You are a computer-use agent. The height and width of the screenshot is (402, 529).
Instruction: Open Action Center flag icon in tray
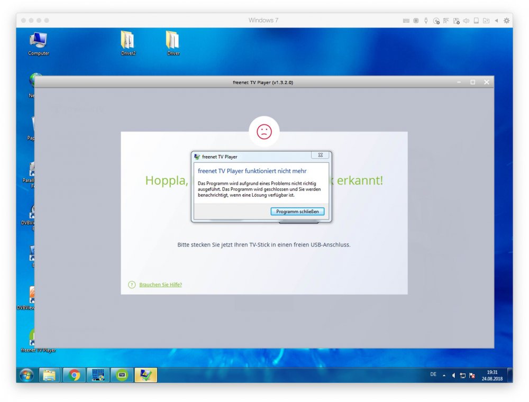pos(472,376)
